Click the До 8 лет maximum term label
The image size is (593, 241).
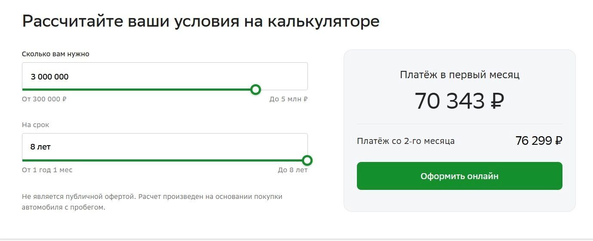(x=292, y=170)
